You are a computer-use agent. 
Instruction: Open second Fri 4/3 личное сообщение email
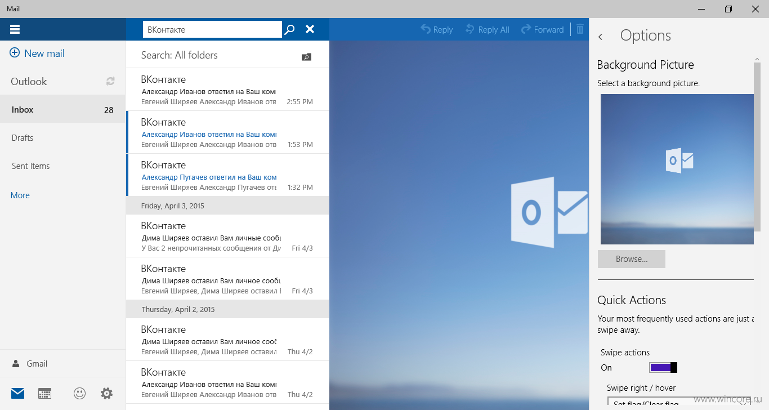(x=227, y=279)
